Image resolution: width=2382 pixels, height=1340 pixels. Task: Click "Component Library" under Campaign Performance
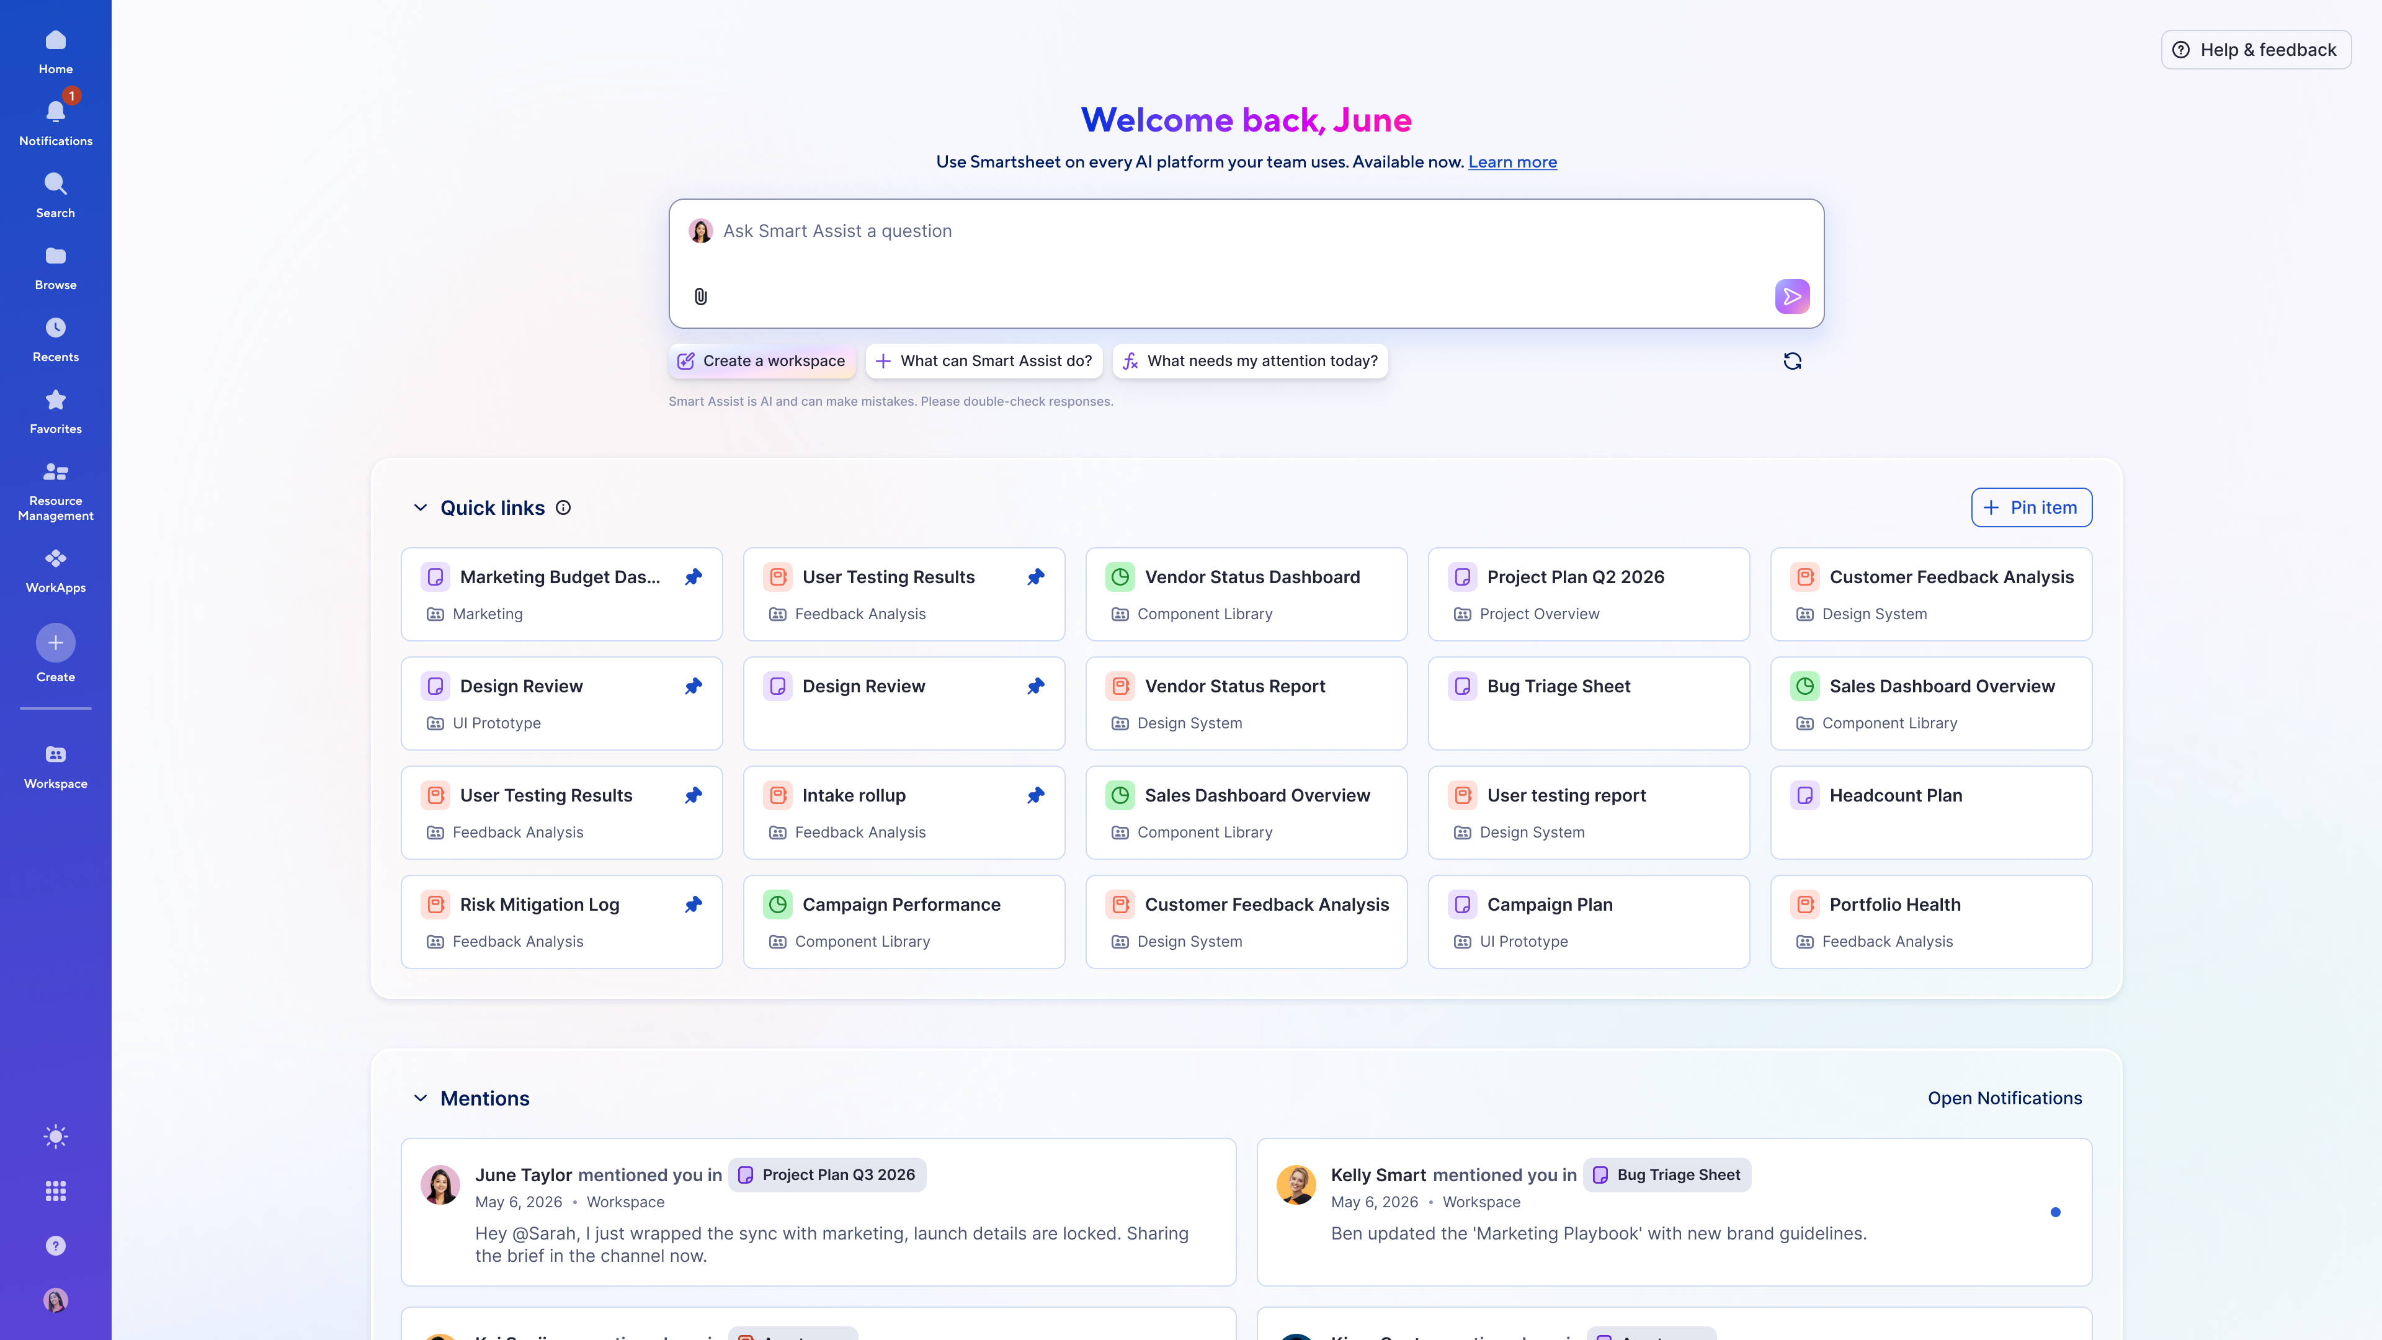click(x=862, y=942)
